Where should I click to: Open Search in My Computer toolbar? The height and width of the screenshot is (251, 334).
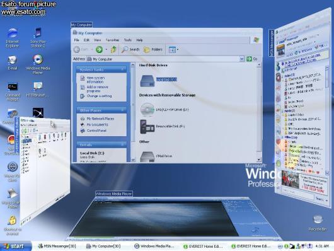point(130,49)
